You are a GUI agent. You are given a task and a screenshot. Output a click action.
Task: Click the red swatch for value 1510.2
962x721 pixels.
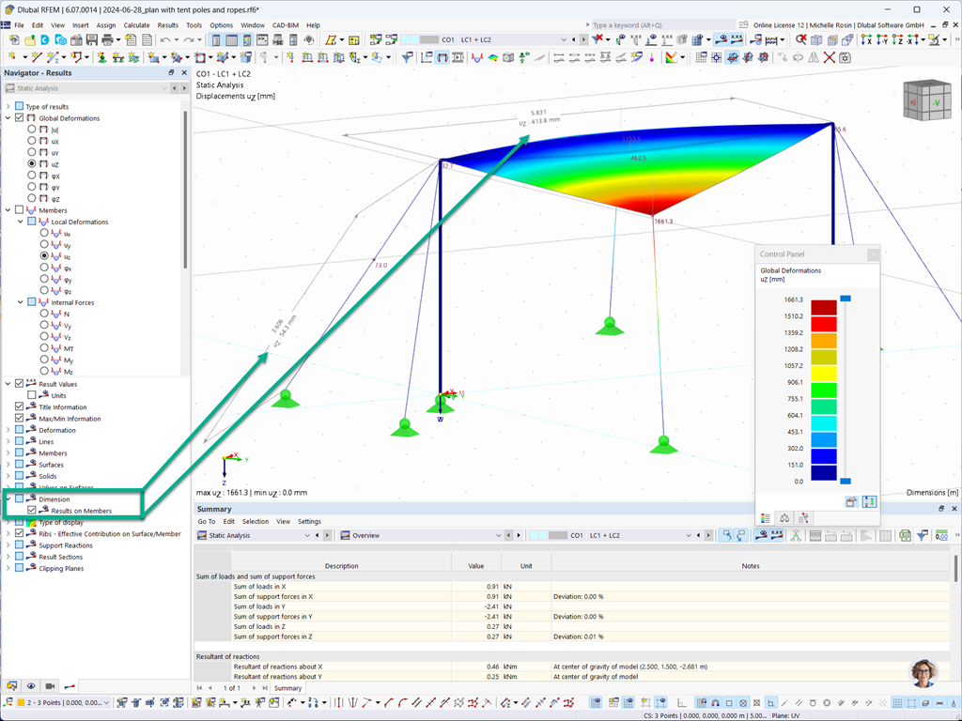tap(824, 324)
